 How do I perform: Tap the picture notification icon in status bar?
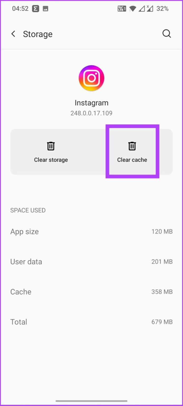coord(45,9)
